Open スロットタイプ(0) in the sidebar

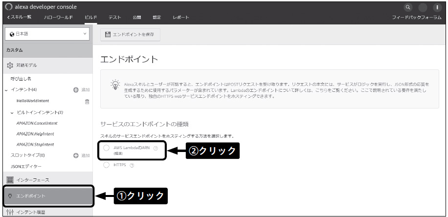tap(27, 155)
